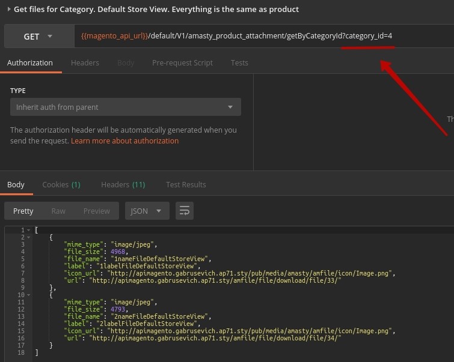Collapse the JSON array at line 1

[28, 231]
